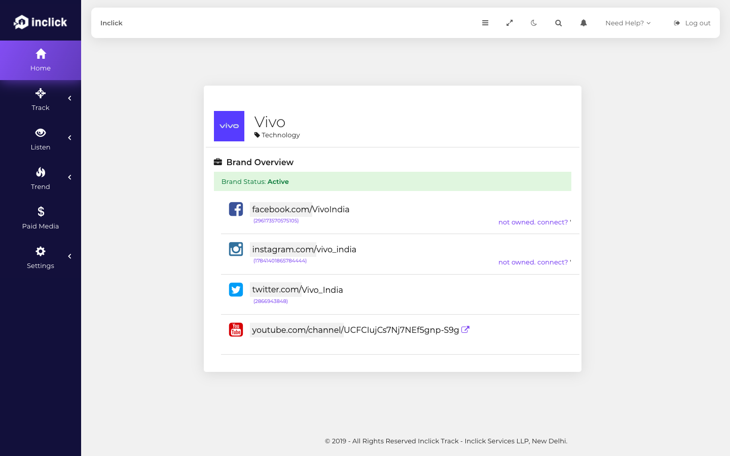Click the house icon above Home
730x456 pixels.
[41, 54]
